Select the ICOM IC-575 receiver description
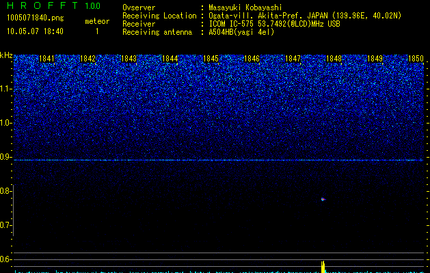The height and width of the screenshot is (273, 430). [275, 24]
